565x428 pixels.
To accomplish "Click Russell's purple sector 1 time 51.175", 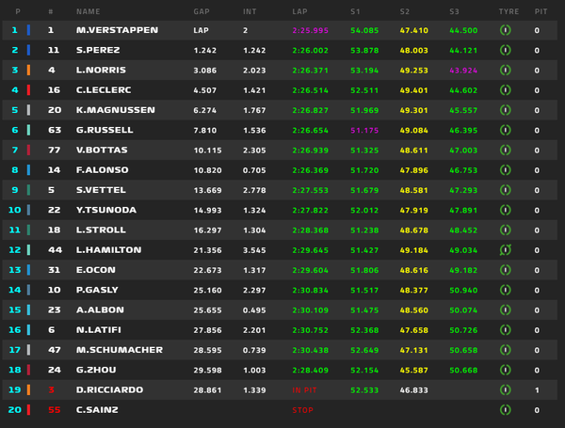I will coord(364,131).
